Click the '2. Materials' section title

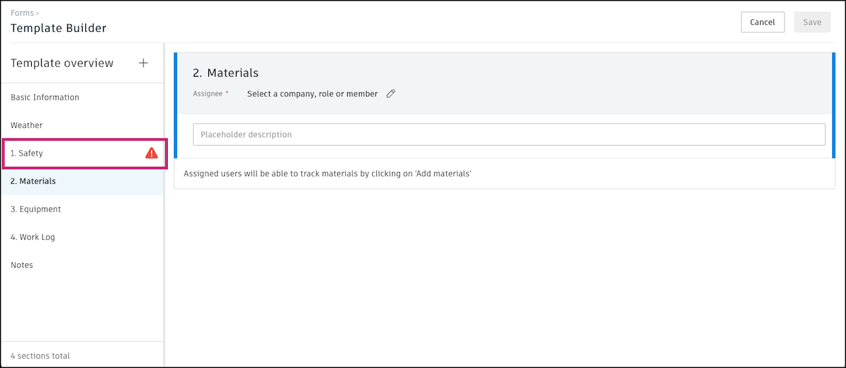tap(225, 73)
